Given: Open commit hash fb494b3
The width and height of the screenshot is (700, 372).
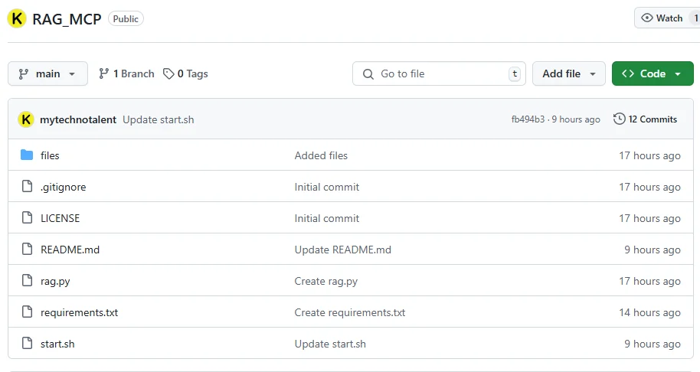Looking at the screenshot, I should click(528, 119).
